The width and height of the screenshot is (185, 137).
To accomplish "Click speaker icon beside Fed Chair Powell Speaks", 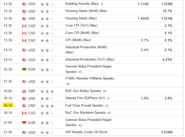I will [107, 106].
